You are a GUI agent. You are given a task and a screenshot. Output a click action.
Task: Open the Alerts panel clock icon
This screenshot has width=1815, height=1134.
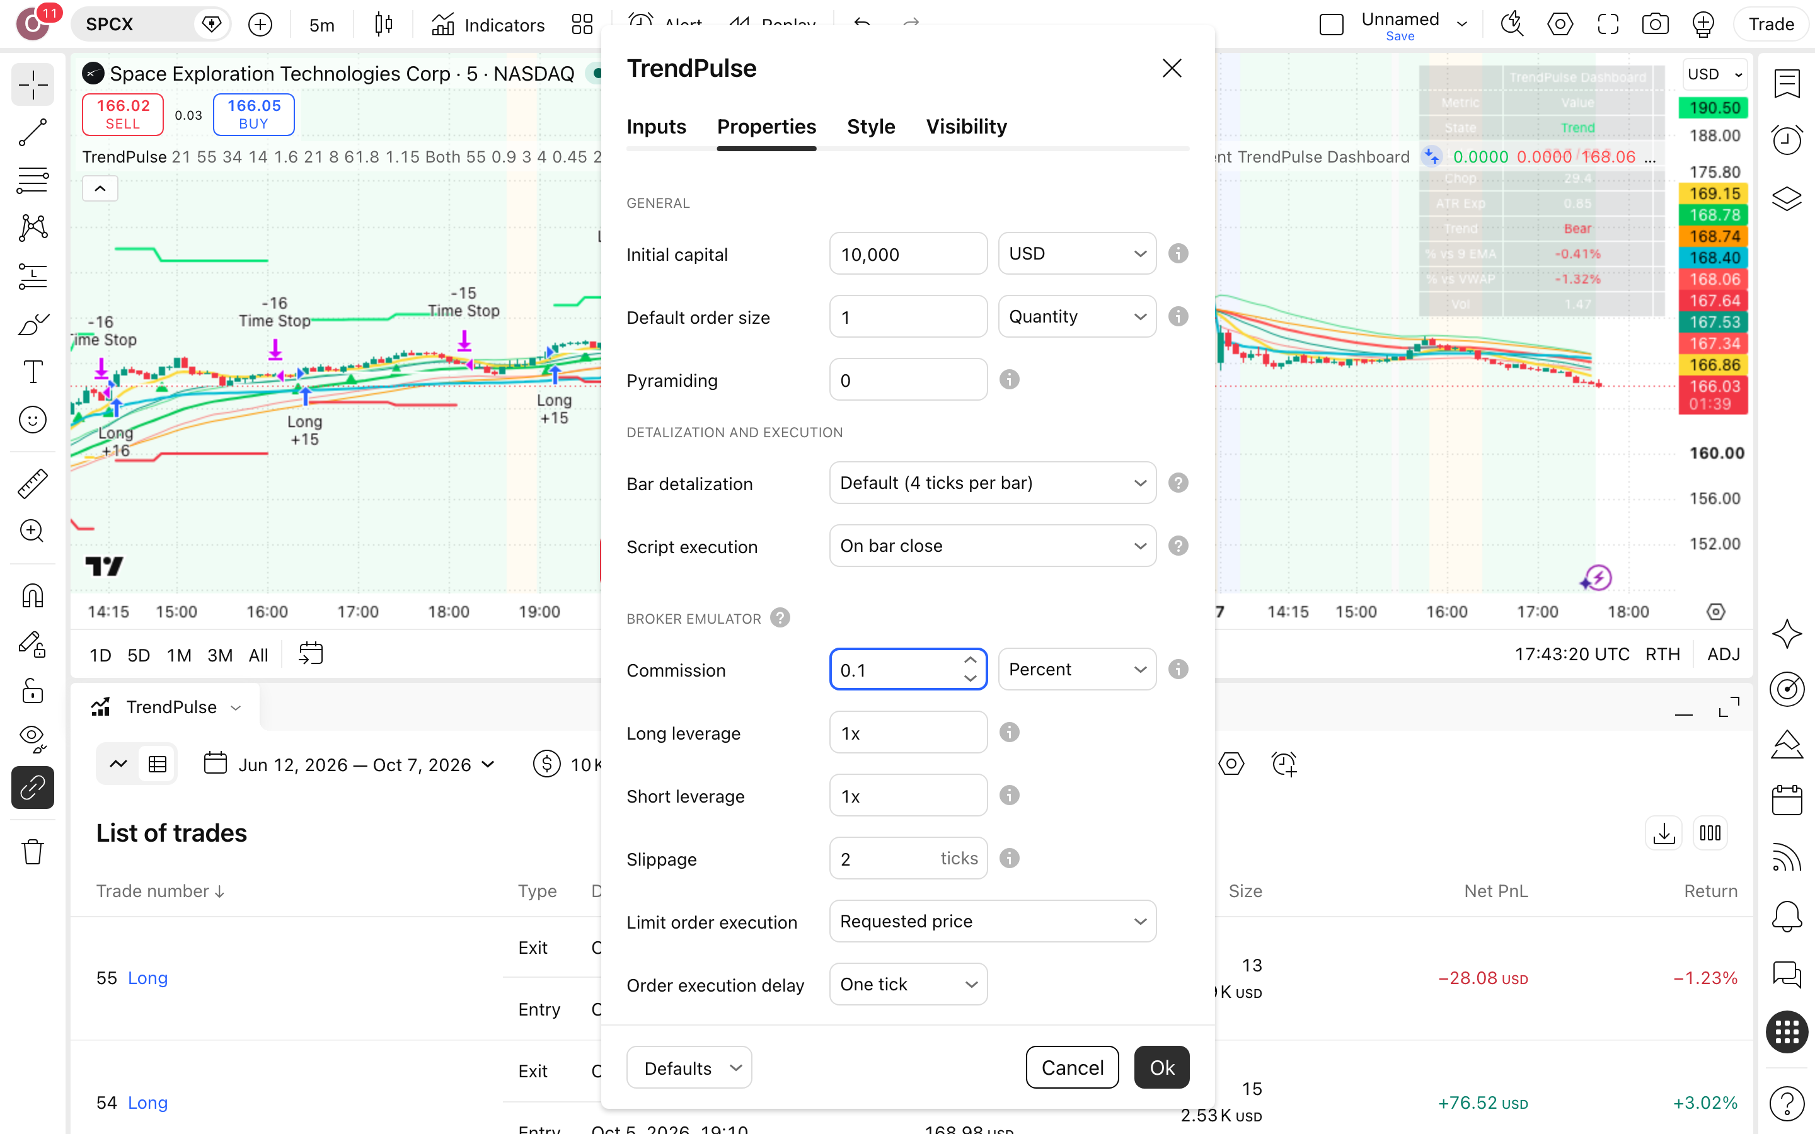1787,139
